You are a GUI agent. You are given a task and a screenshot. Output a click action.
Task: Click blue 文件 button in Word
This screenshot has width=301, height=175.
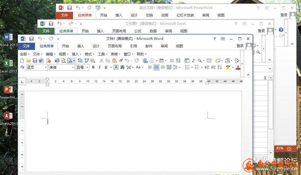[26, 46]
